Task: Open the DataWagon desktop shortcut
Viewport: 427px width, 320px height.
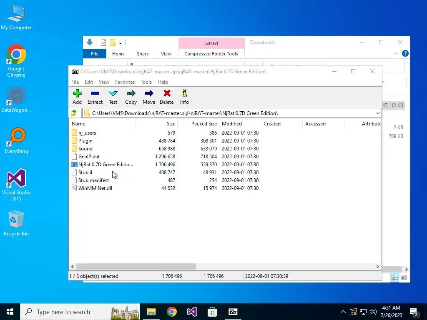Action: (x=16, y=99)
